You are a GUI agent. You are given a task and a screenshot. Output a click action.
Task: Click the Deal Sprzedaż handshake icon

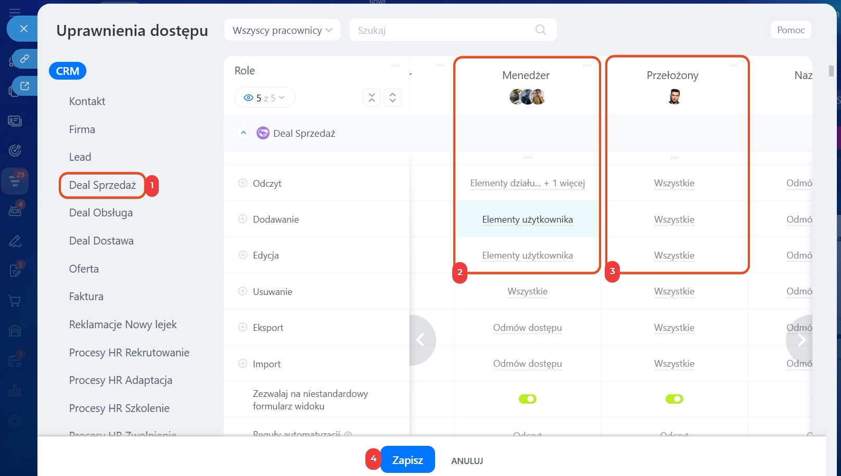(263, 133)
